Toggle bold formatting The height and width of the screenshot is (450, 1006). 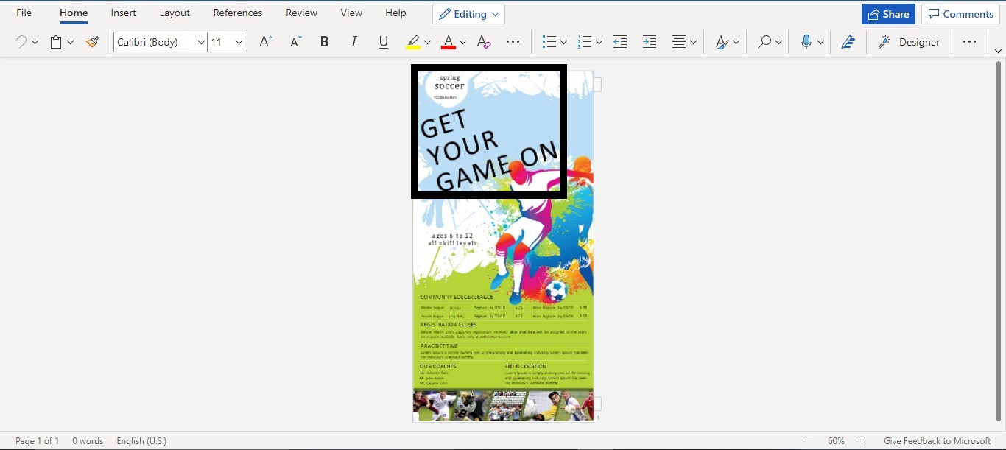click(x=324, y=42)
